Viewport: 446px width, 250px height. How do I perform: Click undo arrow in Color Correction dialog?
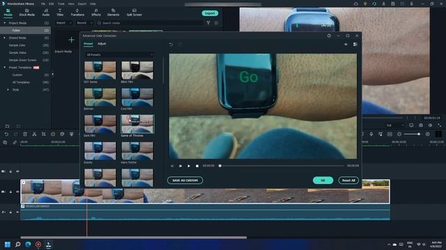171,44
